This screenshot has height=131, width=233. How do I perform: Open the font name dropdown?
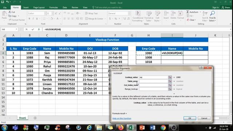point(45,13)
